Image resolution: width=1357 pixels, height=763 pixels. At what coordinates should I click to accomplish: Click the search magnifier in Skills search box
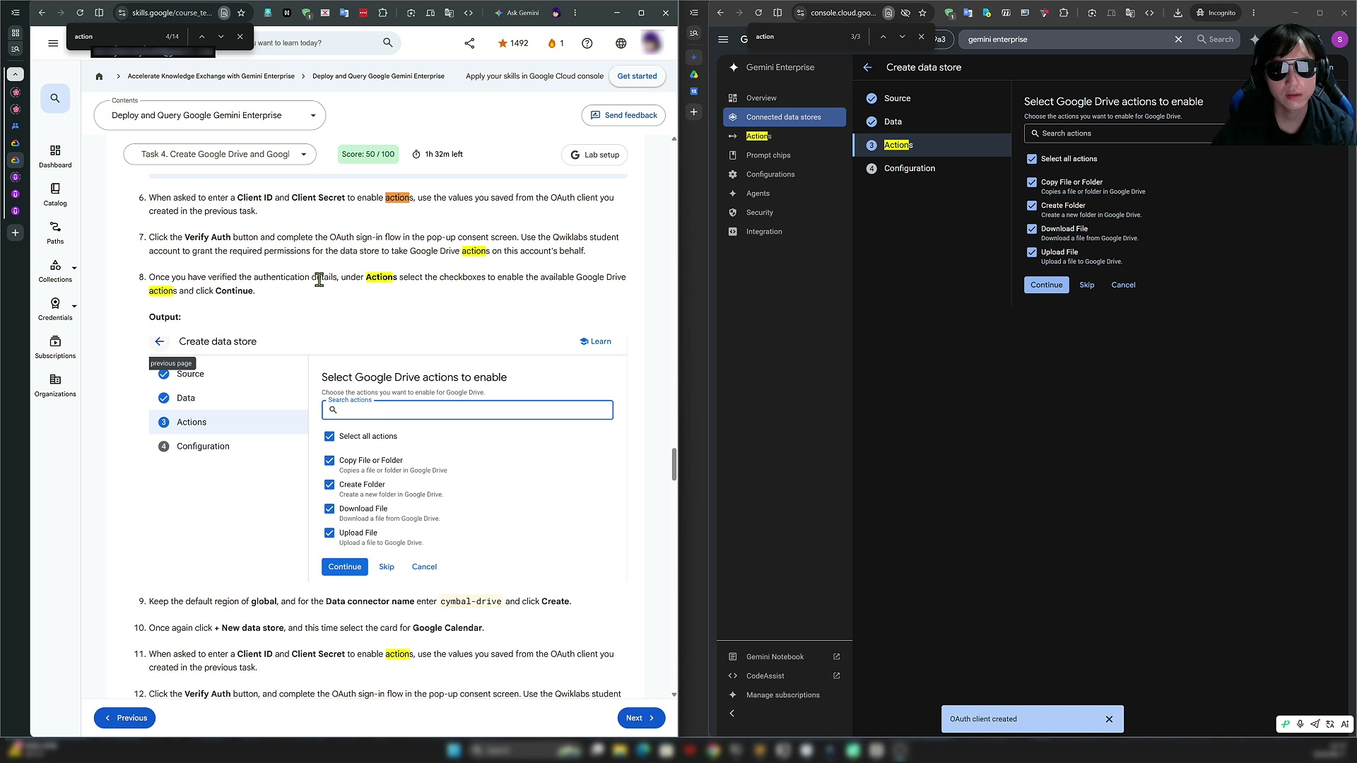coord(387,42)
